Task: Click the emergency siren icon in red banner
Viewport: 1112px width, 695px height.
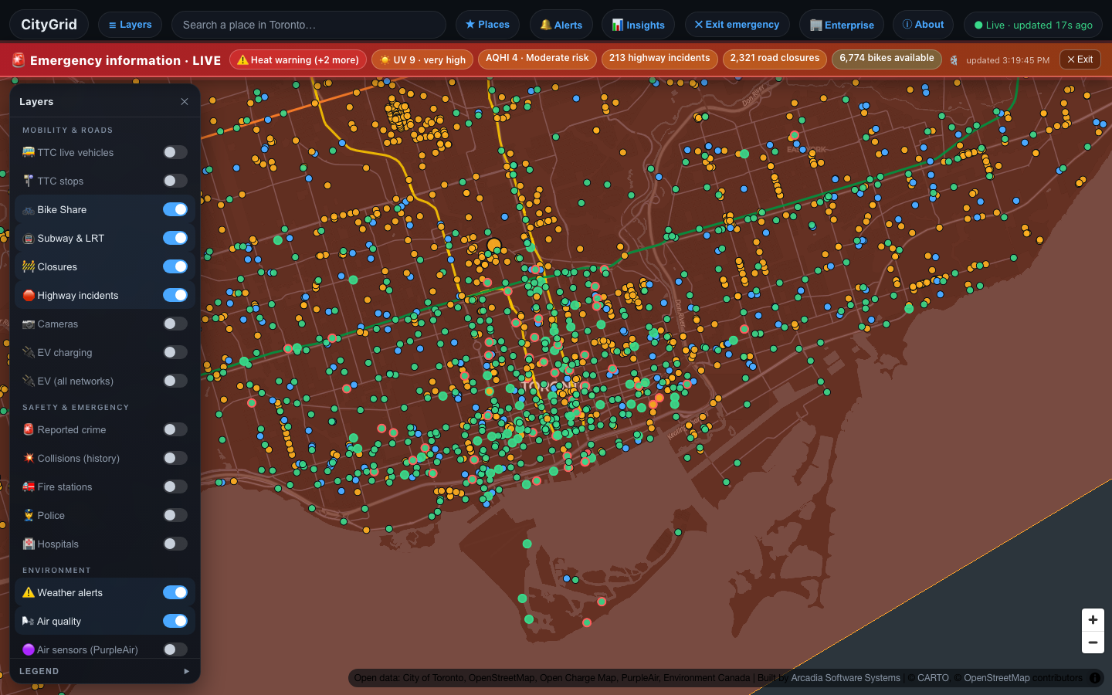Action: pyautogui.click(x=19, y=59)
